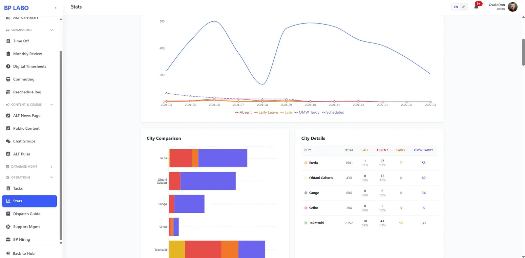Open the Chat Groups page
Viewport: 525px width, 258px height.
tap(30, 141)
